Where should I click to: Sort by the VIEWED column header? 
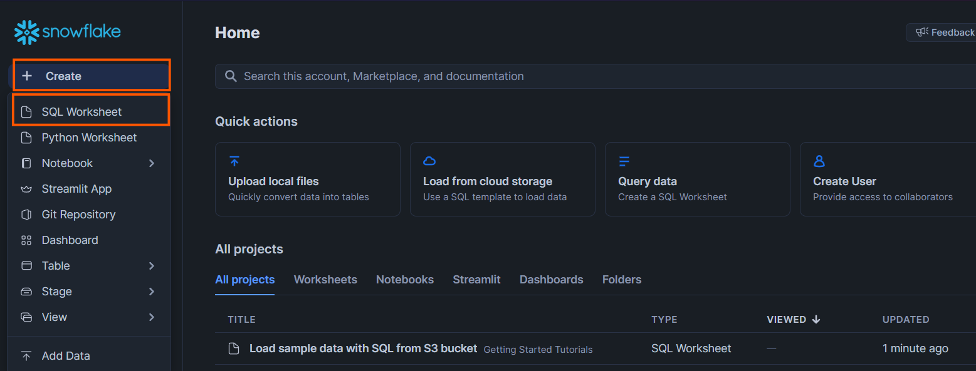[787, 319]
